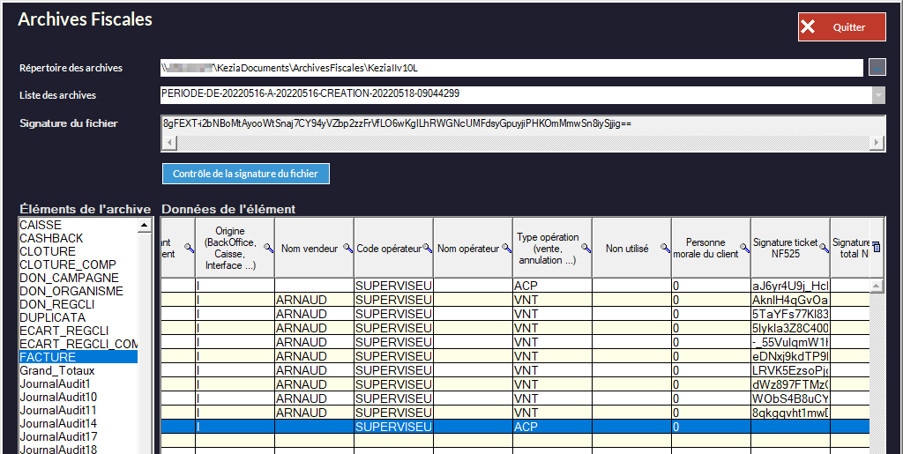Quit with the Quitter button
The image size is (903, 454).
(842, 27)
